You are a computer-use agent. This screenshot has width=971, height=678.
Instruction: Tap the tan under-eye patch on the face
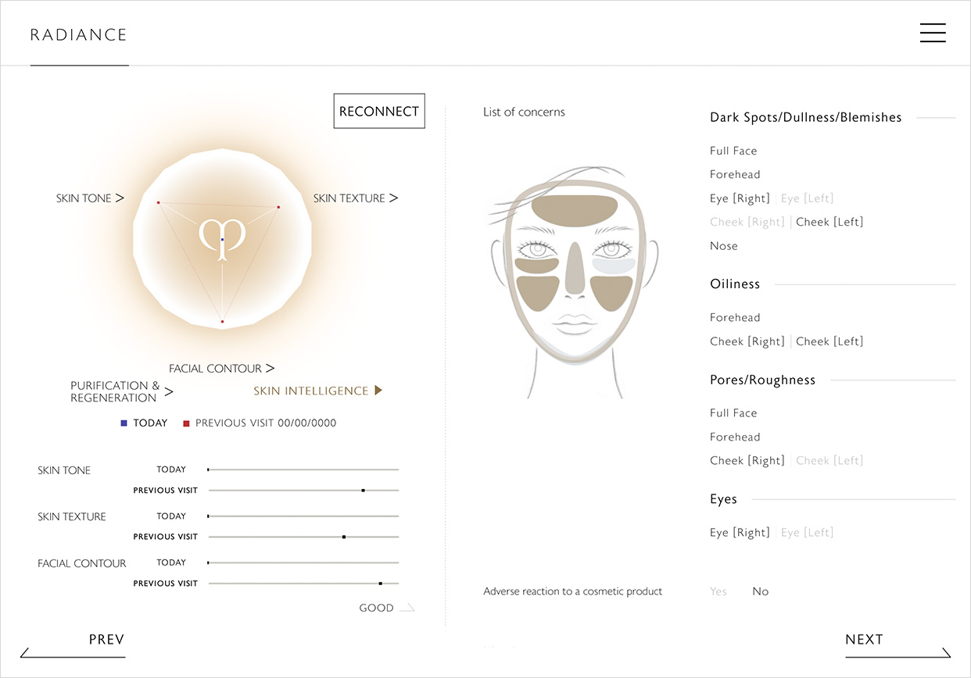536,264
